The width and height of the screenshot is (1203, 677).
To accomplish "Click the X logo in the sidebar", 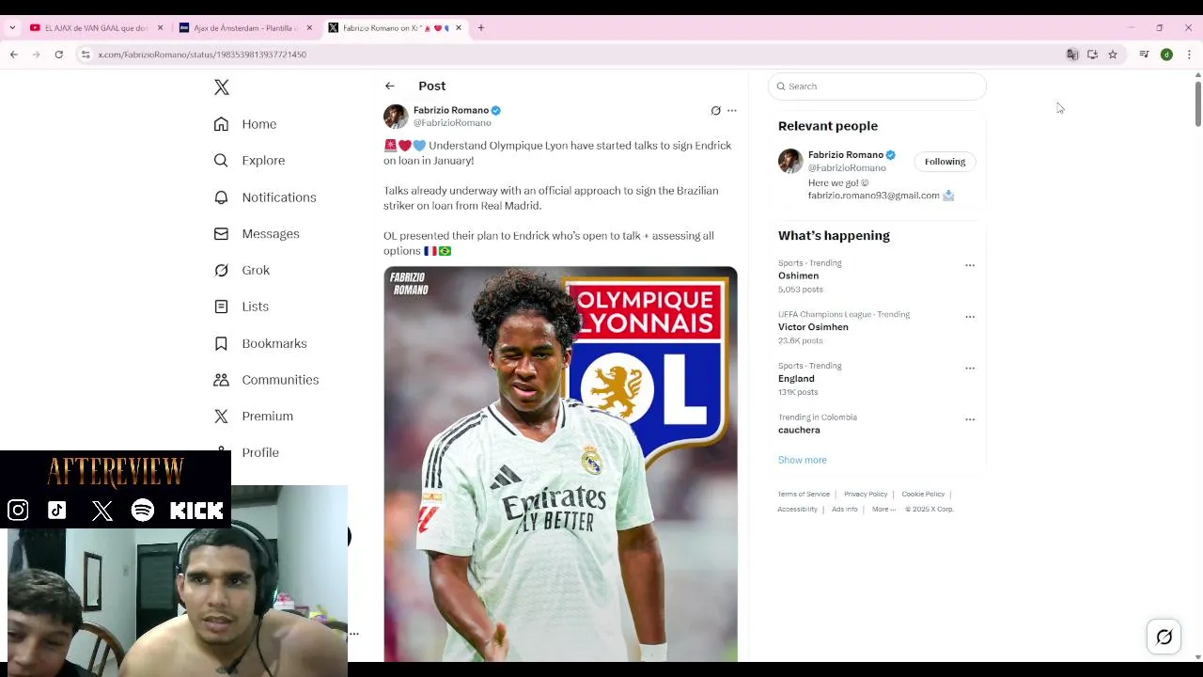I will click(x=222, y=87).
